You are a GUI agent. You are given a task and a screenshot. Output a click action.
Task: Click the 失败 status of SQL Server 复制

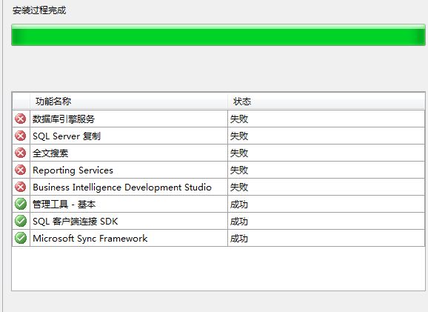239,136
